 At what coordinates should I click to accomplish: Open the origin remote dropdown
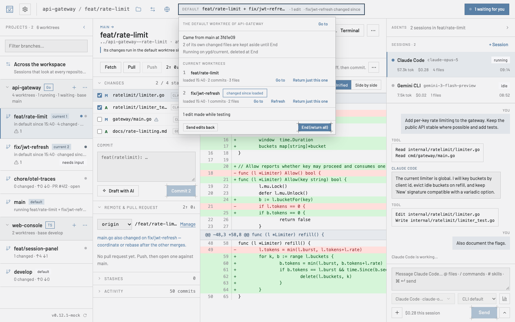(115, 224)
